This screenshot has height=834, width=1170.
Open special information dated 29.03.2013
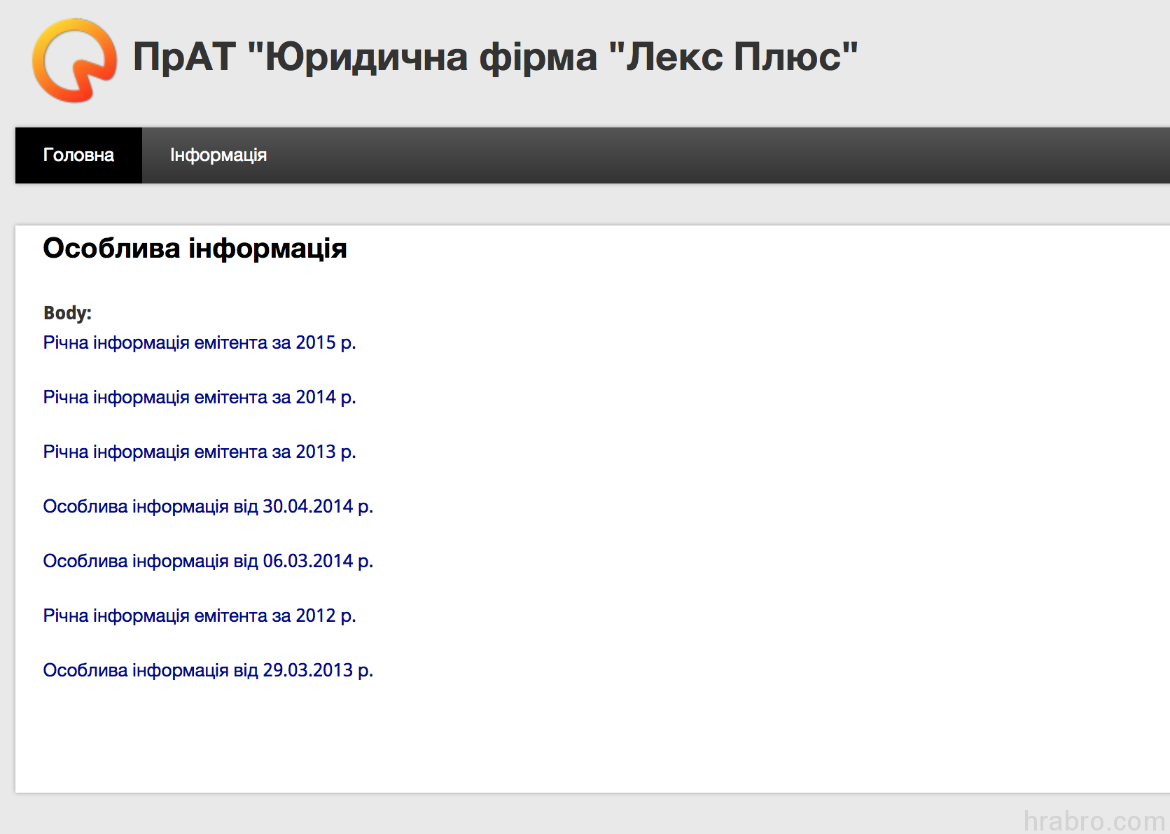point(208,670)
